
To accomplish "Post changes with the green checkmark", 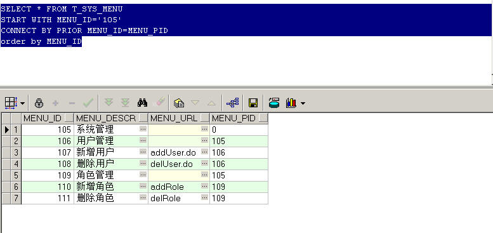I will 88,103.
